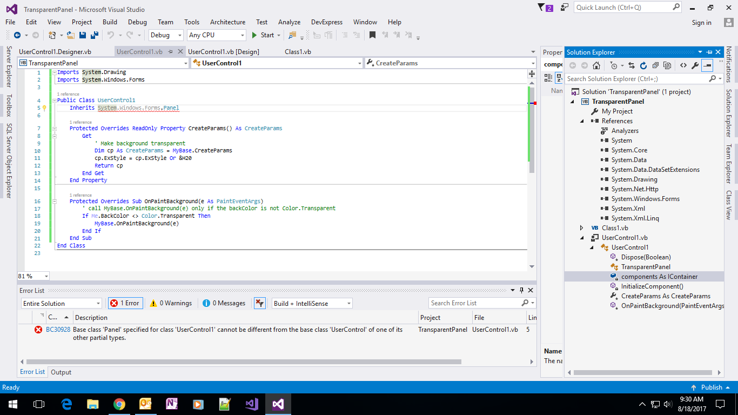Click the lightbulb quick action on line 5
The width and height of the screenshot is (738, 415).
(45, 108)
